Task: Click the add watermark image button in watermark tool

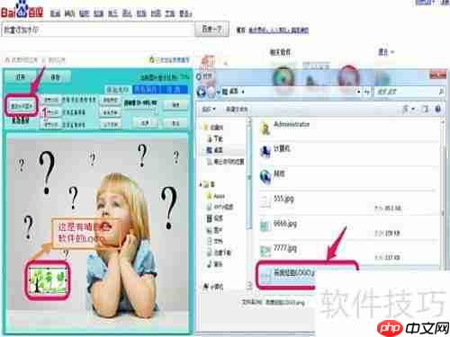Action: 21,106
